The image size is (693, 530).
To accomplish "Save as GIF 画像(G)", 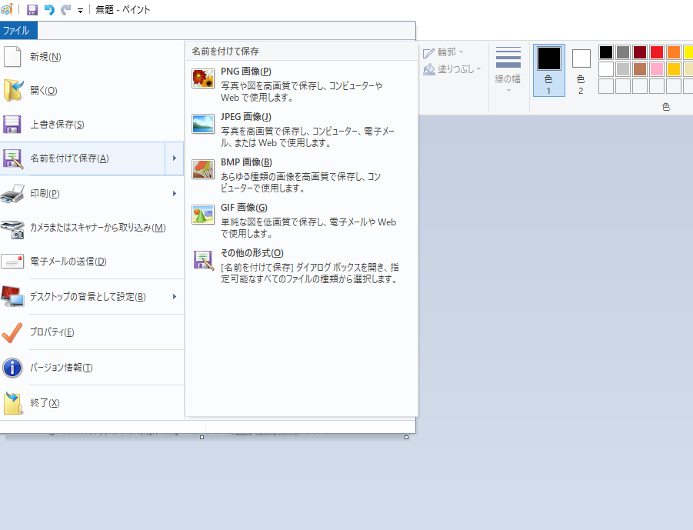I will pos(302,220).
